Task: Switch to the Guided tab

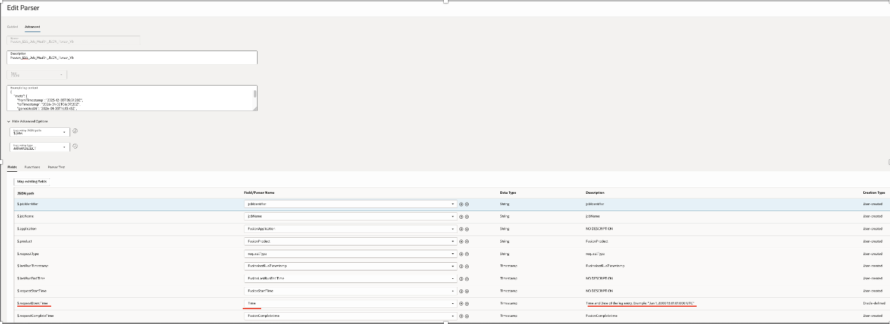Action: pyautogui.click(x=12, y=27)
